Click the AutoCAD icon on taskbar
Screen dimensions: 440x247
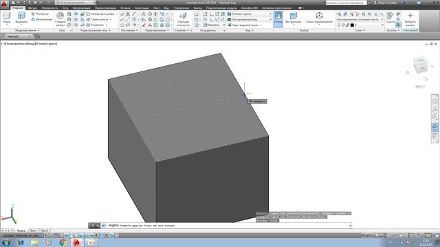point(77,242)
